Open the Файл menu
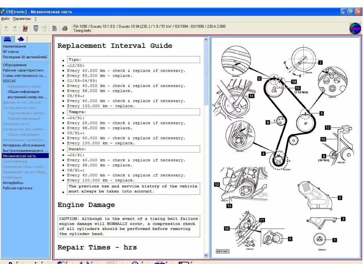 point(5,19)
